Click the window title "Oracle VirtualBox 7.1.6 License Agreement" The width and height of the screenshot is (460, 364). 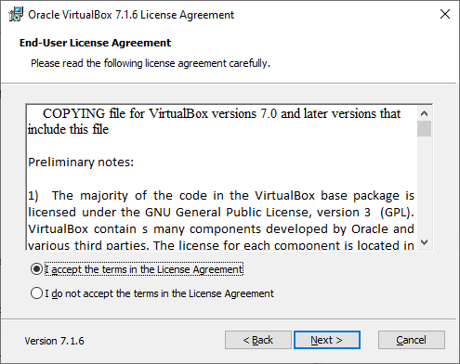point(131,15)
